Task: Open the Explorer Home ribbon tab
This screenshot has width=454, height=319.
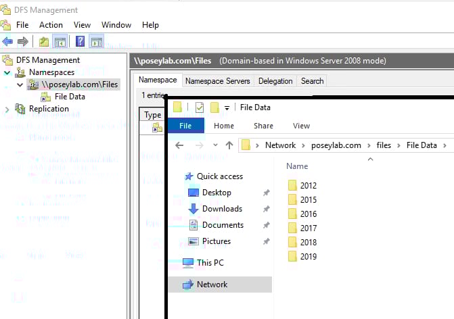Action: click(224, 126)
